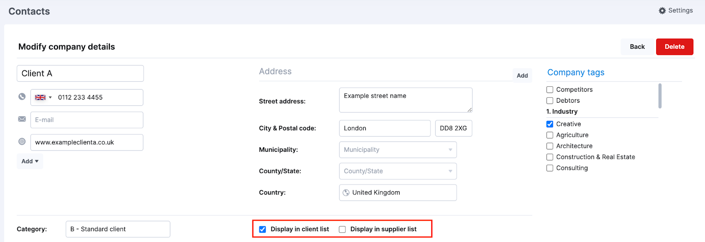705x242 pixels.
Task: Click the red Delete button
Action: 675,47
